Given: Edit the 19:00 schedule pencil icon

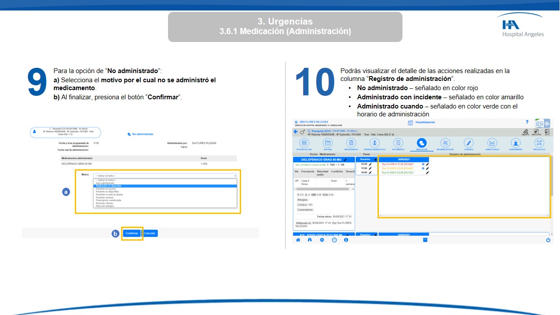Looking at the screenshot, I should point(370,173).
